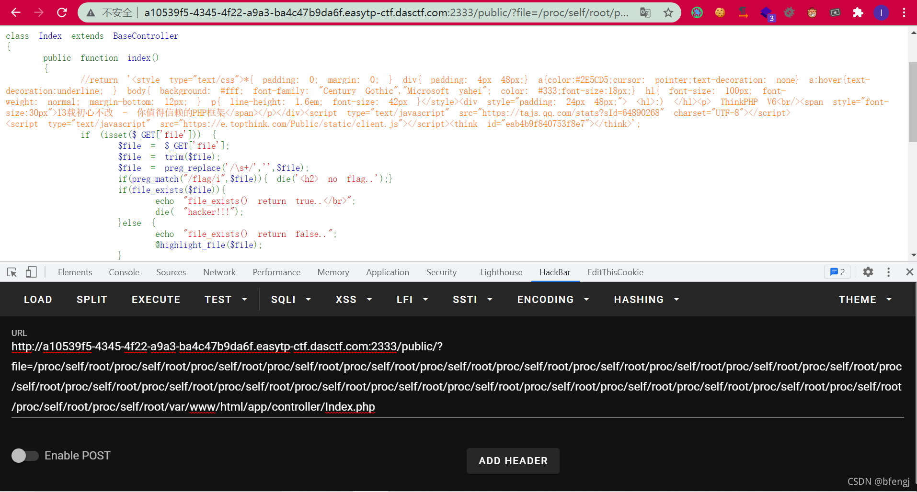This screenshot has height=492, width=917.
Task: Activate the inspect element picker
Action: (x=12, y=272)
